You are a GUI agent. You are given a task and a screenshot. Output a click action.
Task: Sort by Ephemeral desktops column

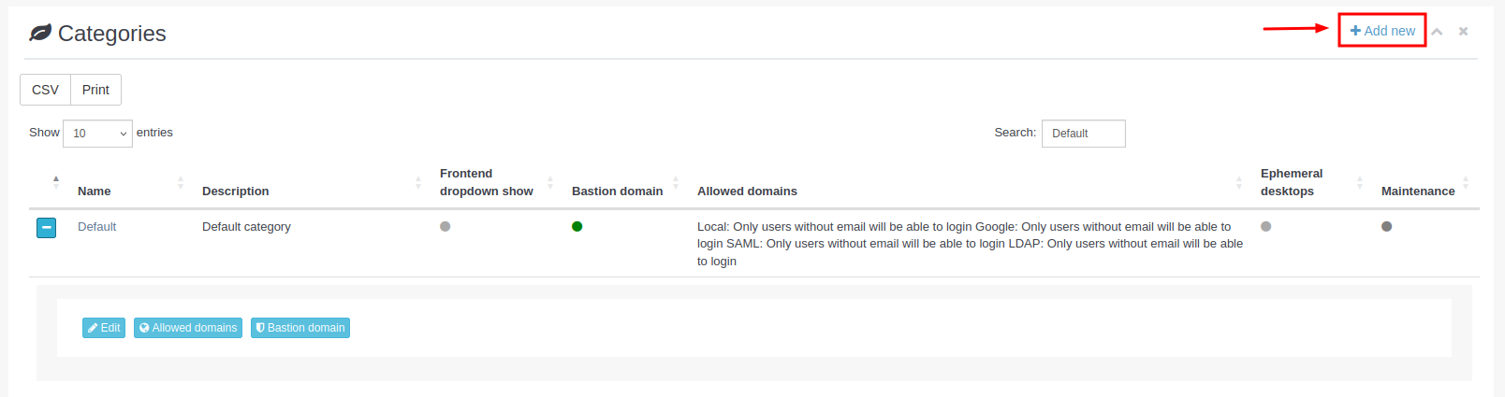coord(1292,182)
